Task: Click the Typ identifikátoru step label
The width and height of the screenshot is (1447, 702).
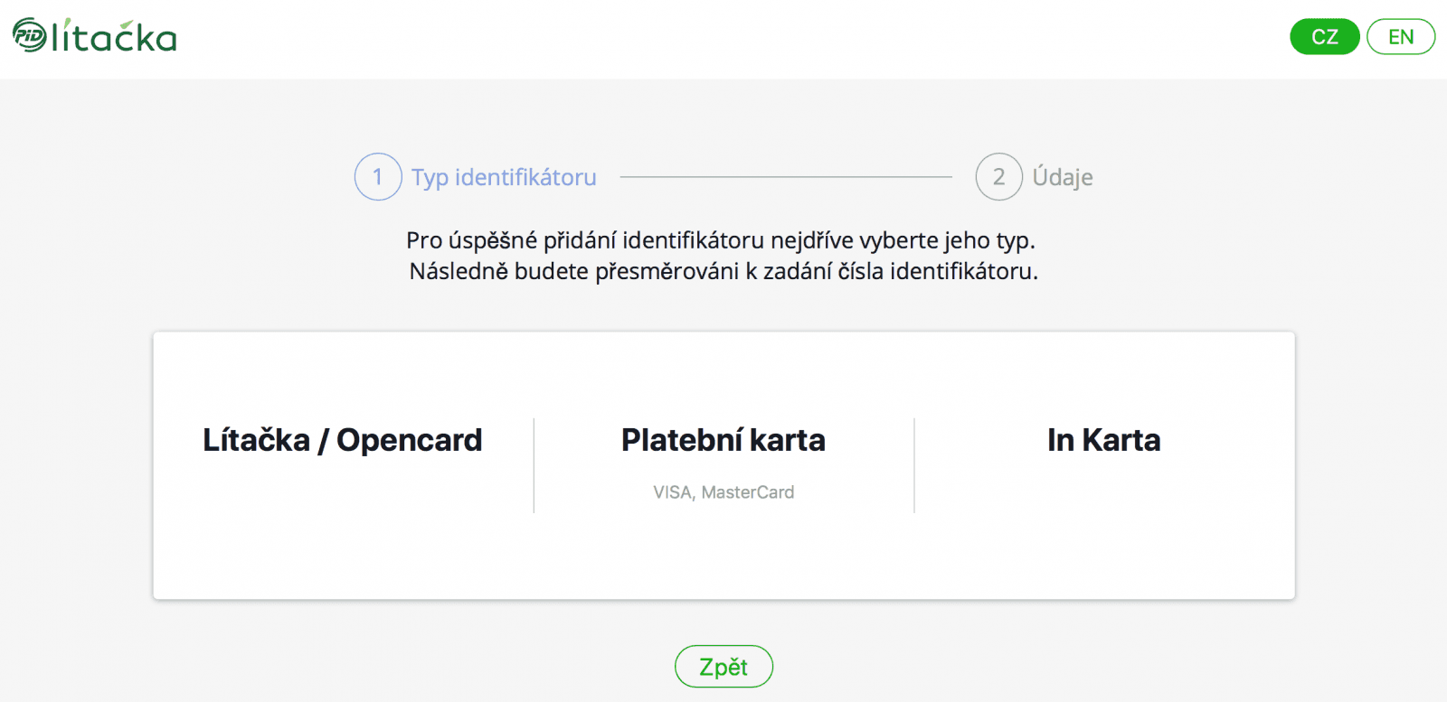Action: point(504,177)
